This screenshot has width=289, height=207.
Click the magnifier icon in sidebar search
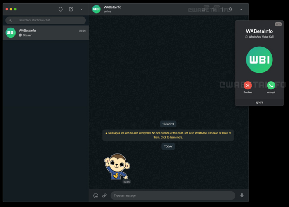(10, 20)
